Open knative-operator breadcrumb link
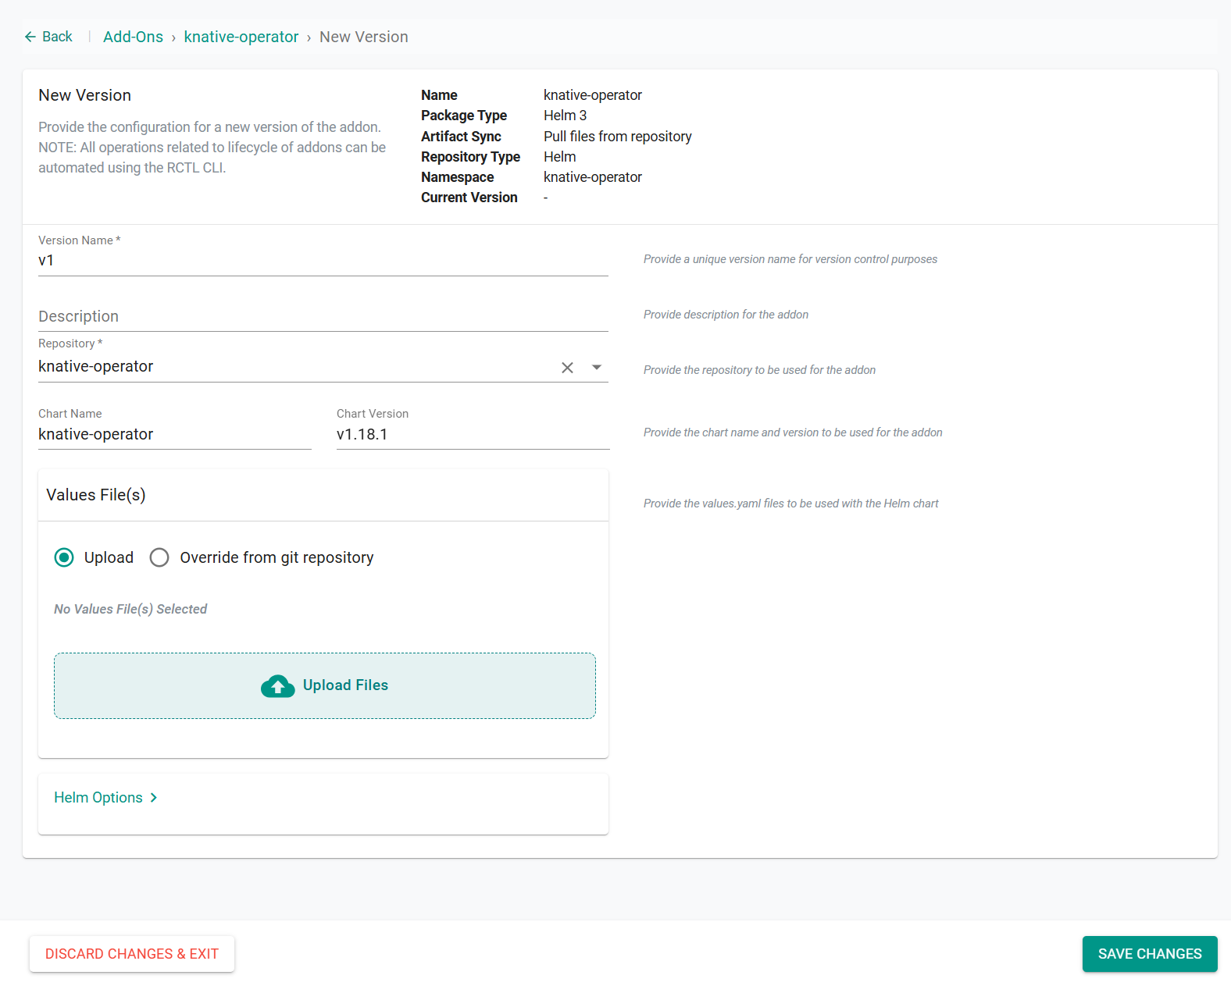This screenshot has width=1231, height=993. 241,37
